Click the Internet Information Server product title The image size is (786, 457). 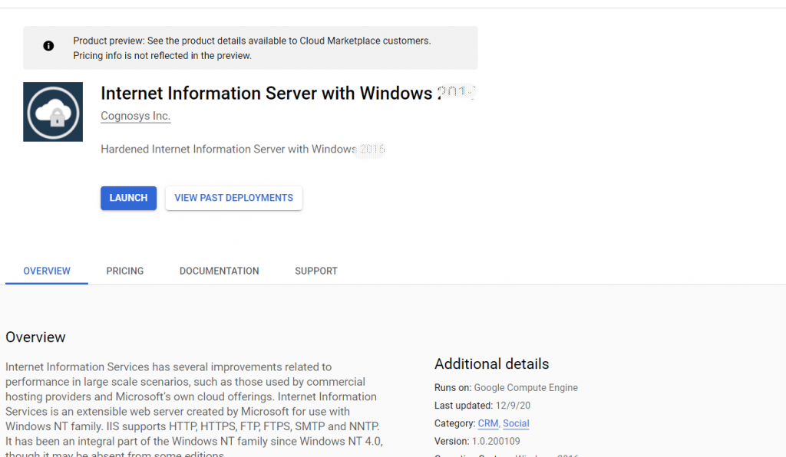coord(266,94)
